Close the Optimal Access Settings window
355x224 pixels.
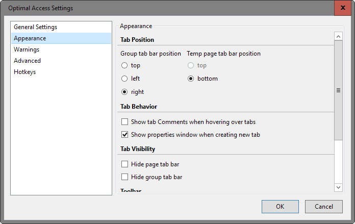[x=342, y=8]
